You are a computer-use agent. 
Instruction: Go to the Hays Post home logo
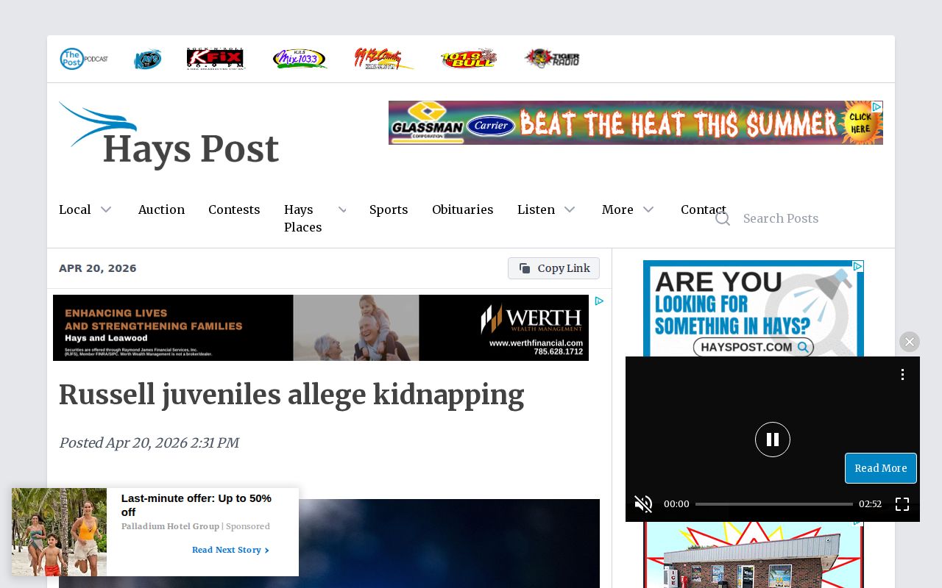169,135
